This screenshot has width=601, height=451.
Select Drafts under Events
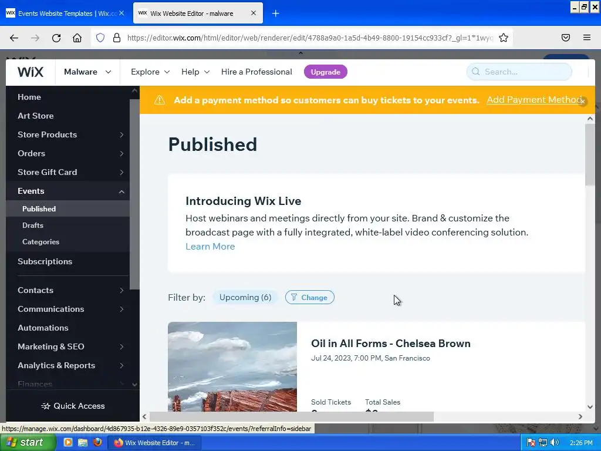point(33,225)
